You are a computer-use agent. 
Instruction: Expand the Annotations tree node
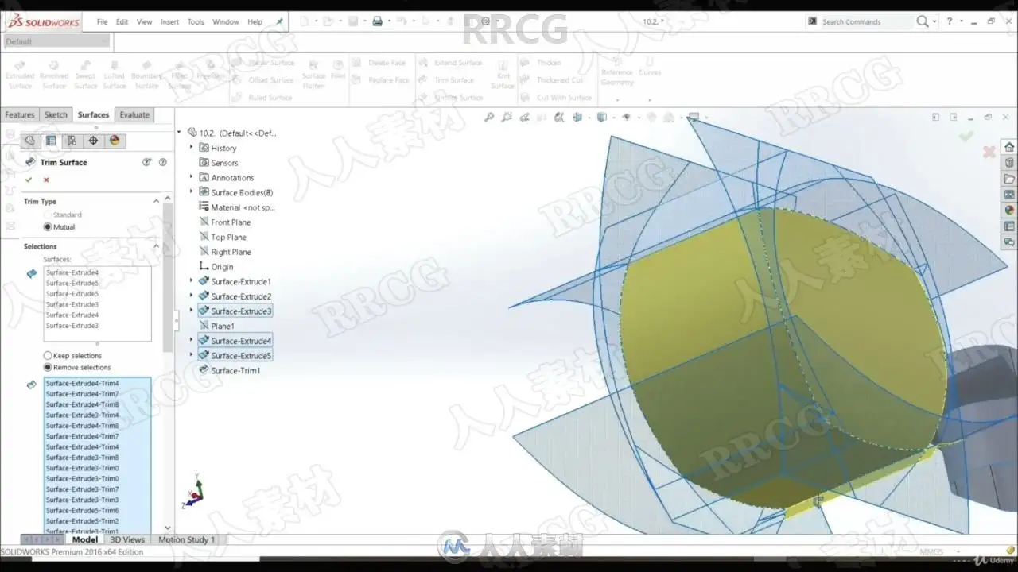(x=192, y=177)
